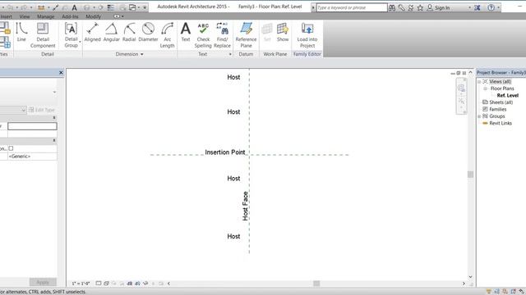Open the Communication Center satellite icon

pyautogui.click(x=411, y=7)
